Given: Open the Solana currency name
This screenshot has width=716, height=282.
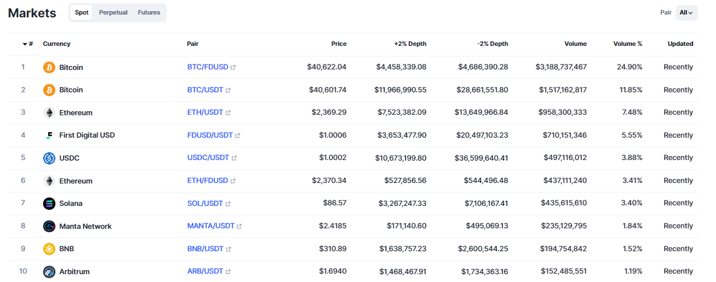Looking at the screenshot, I should [71, 204].
